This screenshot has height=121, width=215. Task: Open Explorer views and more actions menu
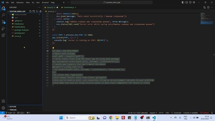click(39, 7)
